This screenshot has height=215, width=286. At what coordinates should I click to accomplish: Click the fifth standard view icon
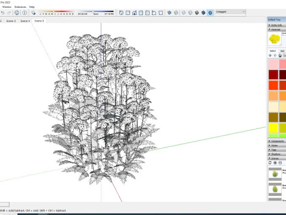(147, 13)
